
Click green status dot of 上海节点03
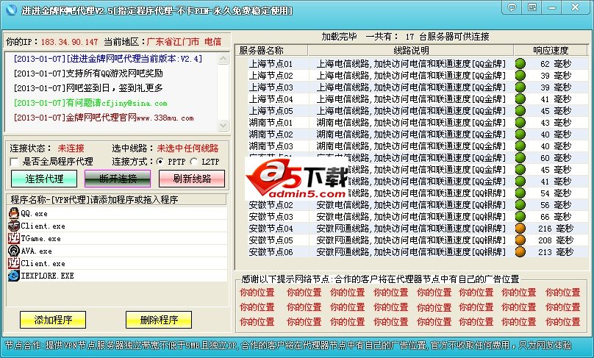pyautogui.click(x=520, y=87)
